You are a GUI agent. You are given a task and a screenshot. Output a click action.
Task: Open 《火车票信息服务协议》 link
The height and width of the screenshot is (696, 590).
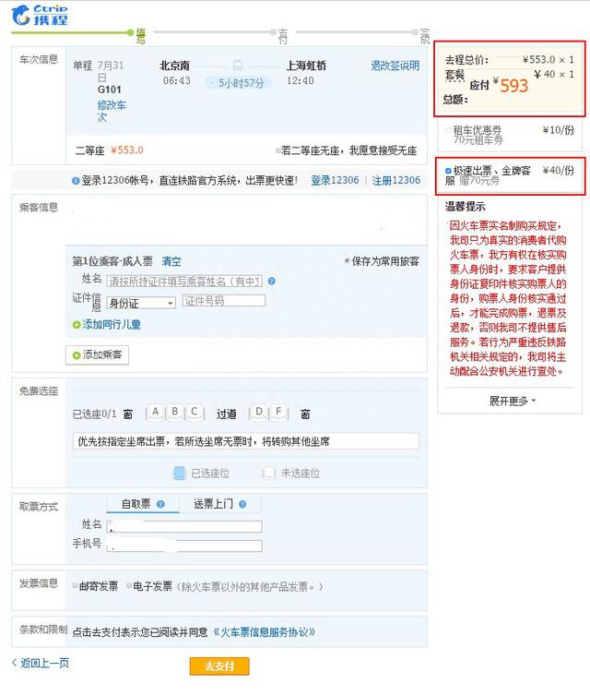(264, 631)
